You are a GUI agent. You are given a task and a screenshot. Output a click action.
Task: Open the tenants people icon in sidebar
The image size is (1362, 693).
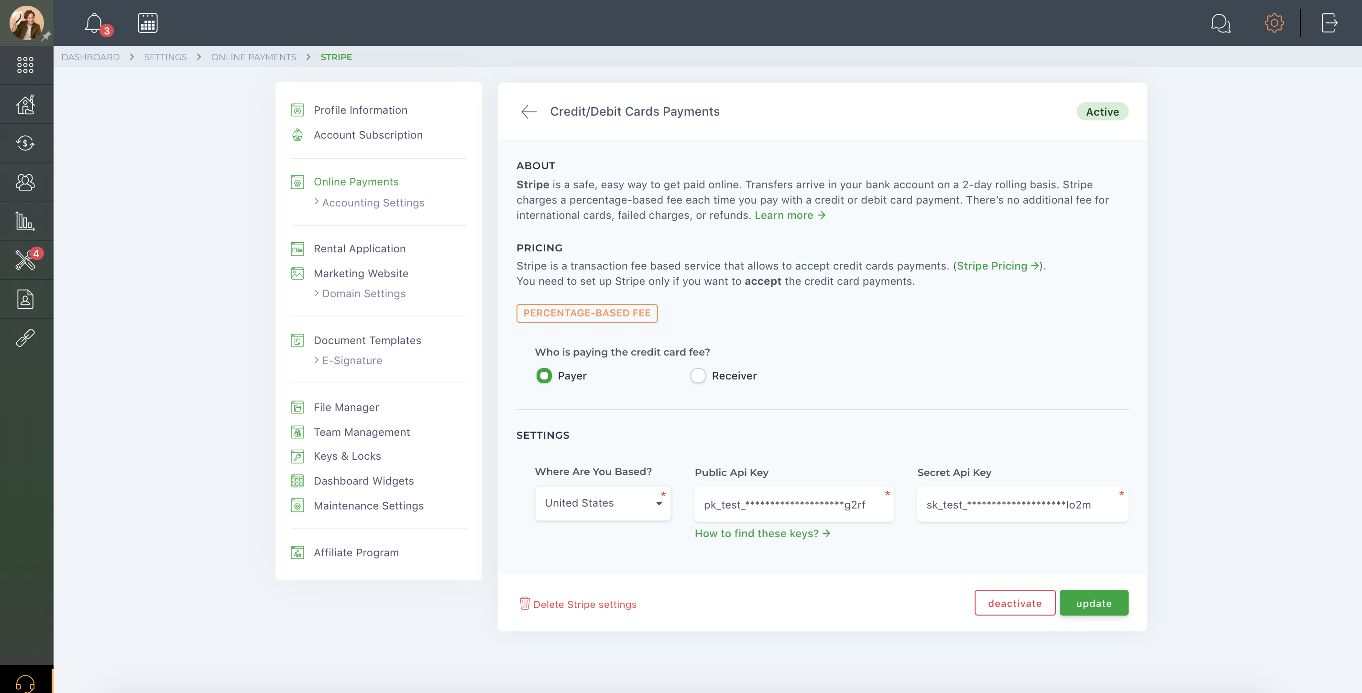[25, 182]
